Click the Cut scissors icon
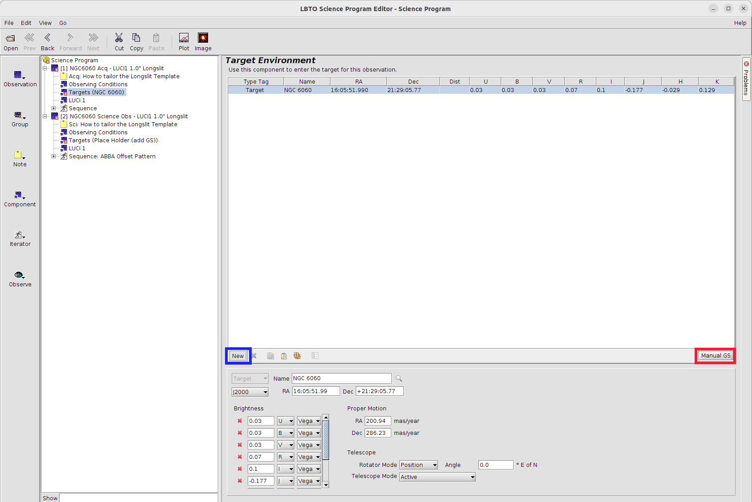752x502 pixels. pyautogui.click(x=119, y=42)
